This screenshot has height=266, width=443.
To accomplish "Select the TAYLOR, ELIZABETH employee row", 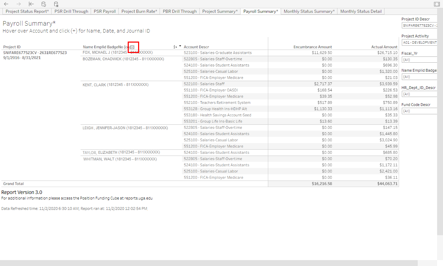I will (x=121, y=152).
